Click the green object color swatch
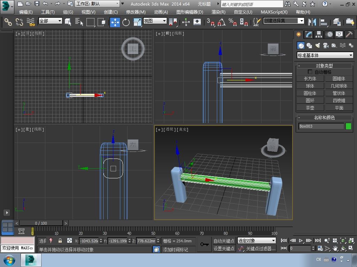Viewport: 357px width, 267px height. [x=348, y=126]
